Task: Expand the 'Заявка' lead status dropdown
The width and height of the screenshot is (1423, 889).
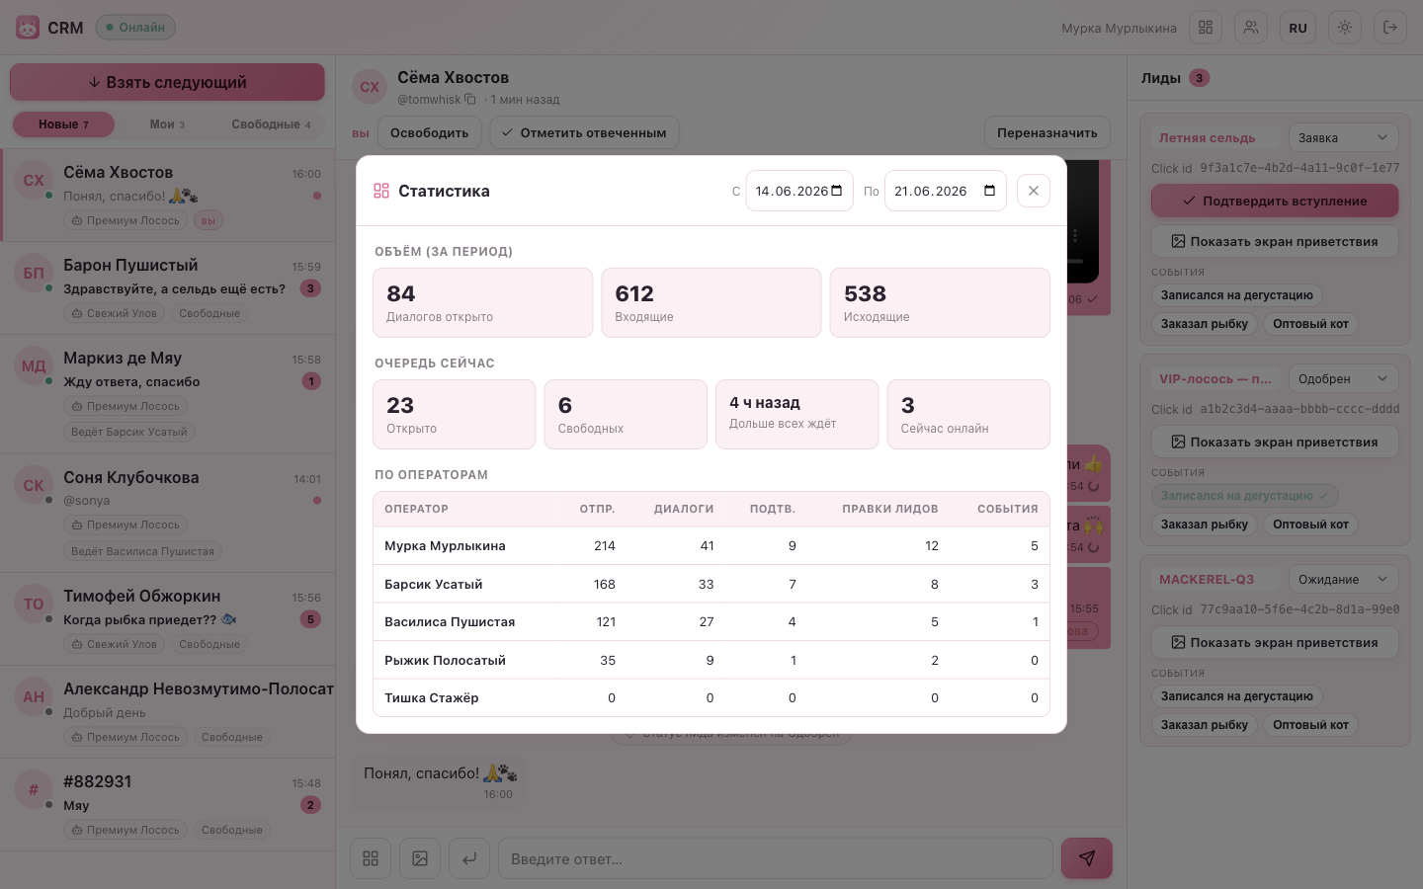Action: 1343,138
